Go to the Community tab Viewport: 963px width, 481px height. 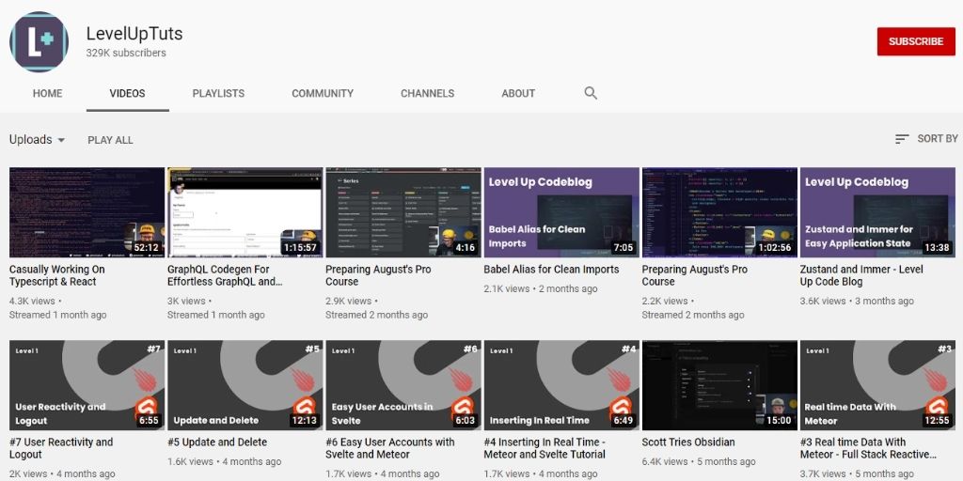[323, 93]
